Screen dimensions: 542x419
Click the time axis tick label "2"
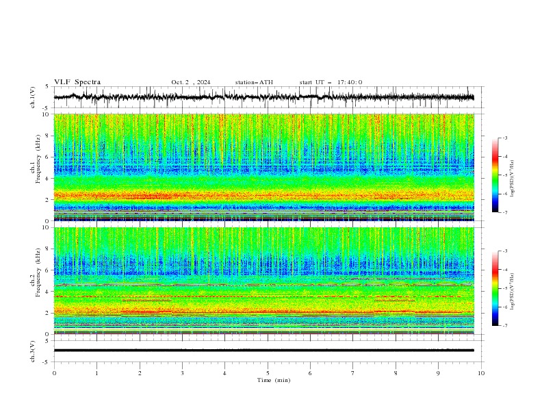[140, 373]
